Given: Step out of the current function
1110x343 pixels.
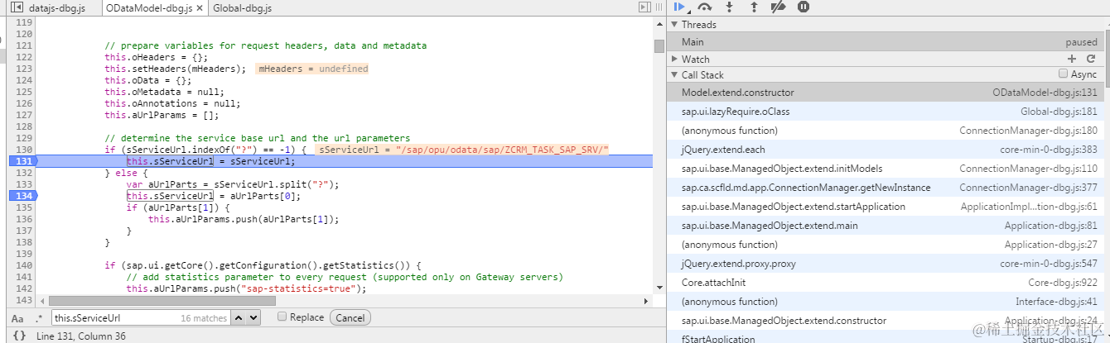Looking at the screenshot, I should point(754,7).
